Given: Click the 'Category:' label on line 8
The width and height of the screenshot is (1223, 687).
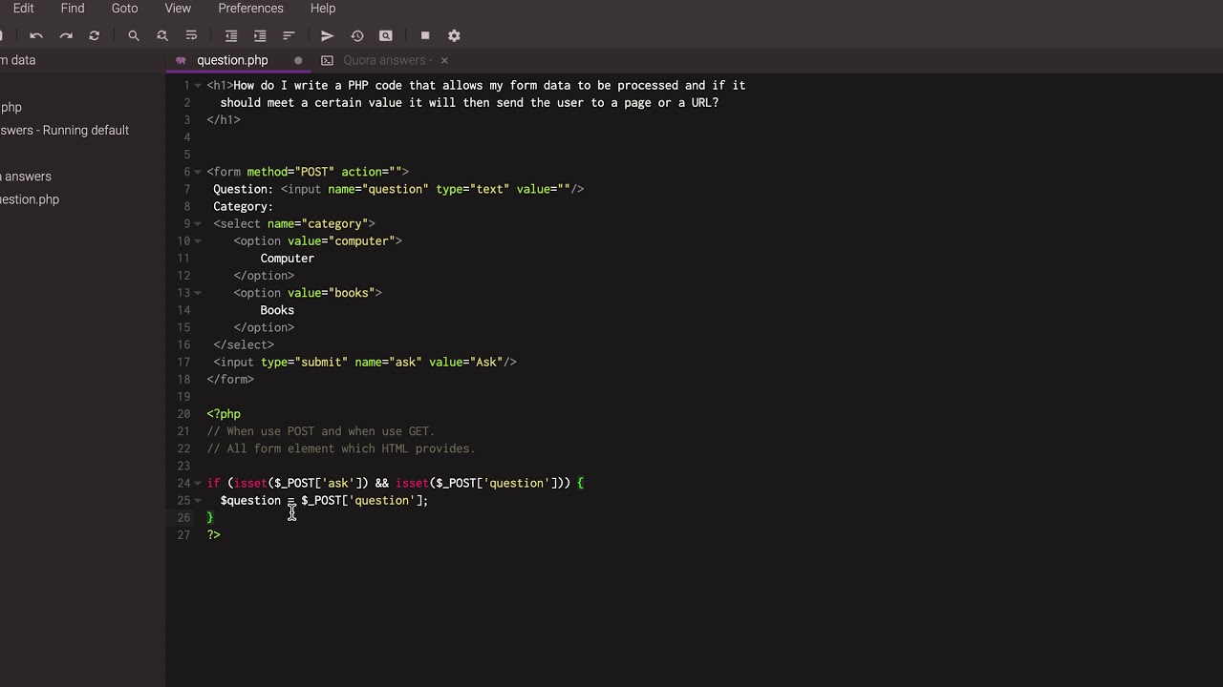Looking at the screenshot, I should tap(243, 207).
